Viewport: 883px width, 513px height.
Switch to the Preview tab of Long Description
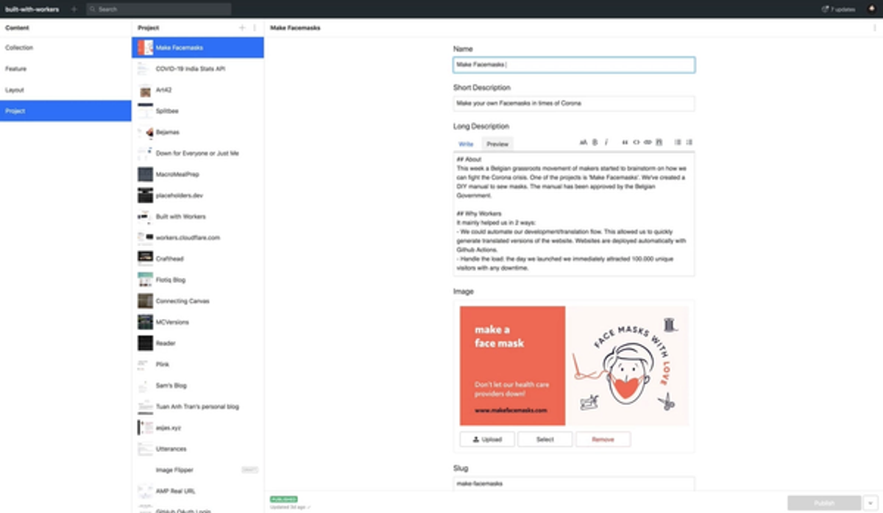pyautogui.click(x=498, y=143)
